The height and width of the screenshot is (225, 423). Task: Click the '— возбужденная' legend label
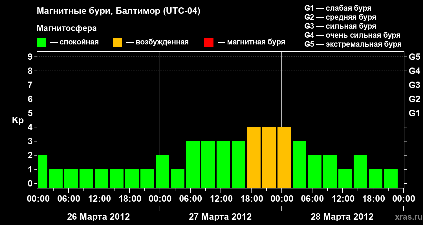(x=157, y=42)
